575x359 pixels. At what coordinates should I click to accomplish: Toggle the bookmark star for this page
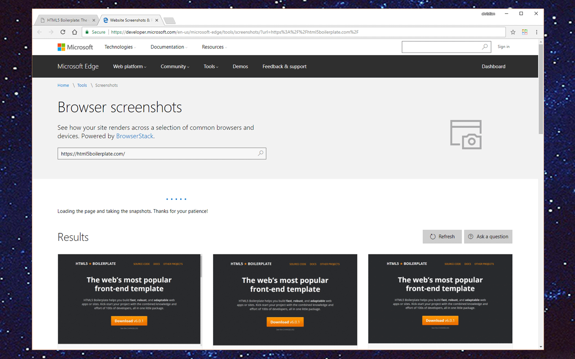(x=513, y=32)
